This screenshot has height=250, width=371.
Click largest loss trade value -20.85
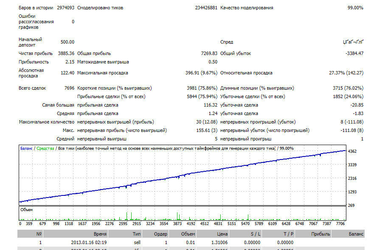pyautogui.click(x=357, y=105)
